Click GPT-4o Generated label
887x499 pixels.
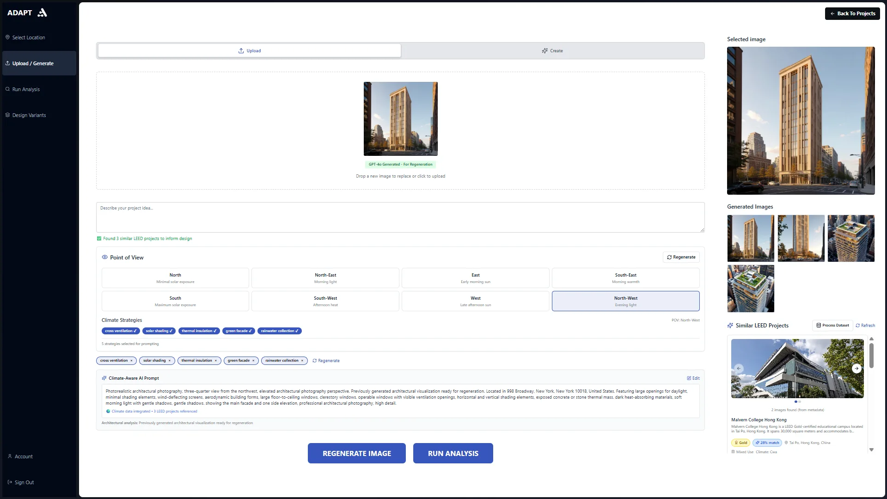tap(400, 165)
